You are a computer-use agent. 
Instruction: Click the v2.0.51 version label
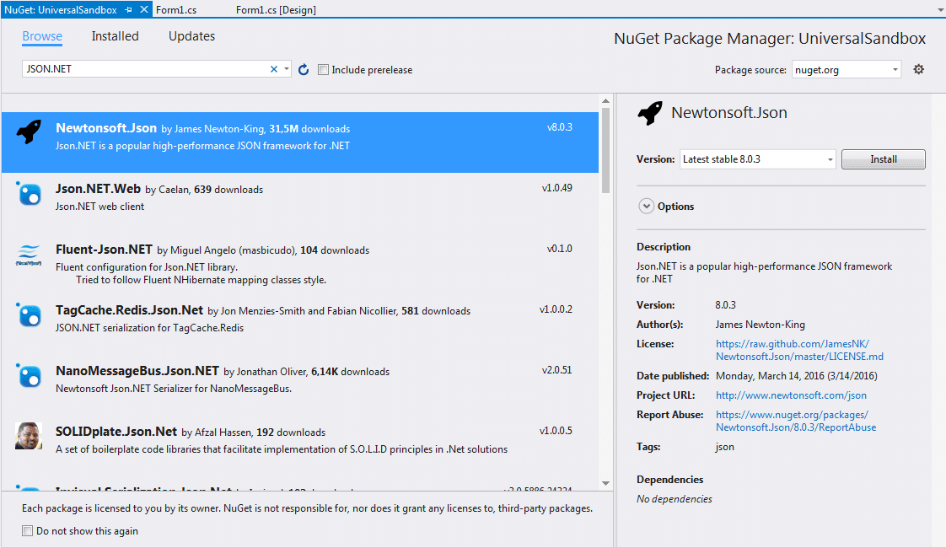(x=556, y=370)
